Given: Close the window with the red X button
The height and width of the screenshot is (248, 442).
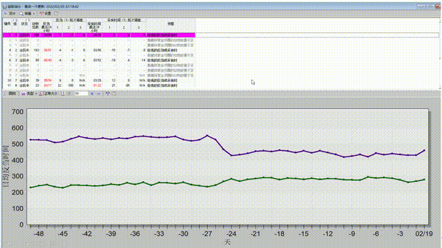Looking at the screenshot, I should 437,6.
